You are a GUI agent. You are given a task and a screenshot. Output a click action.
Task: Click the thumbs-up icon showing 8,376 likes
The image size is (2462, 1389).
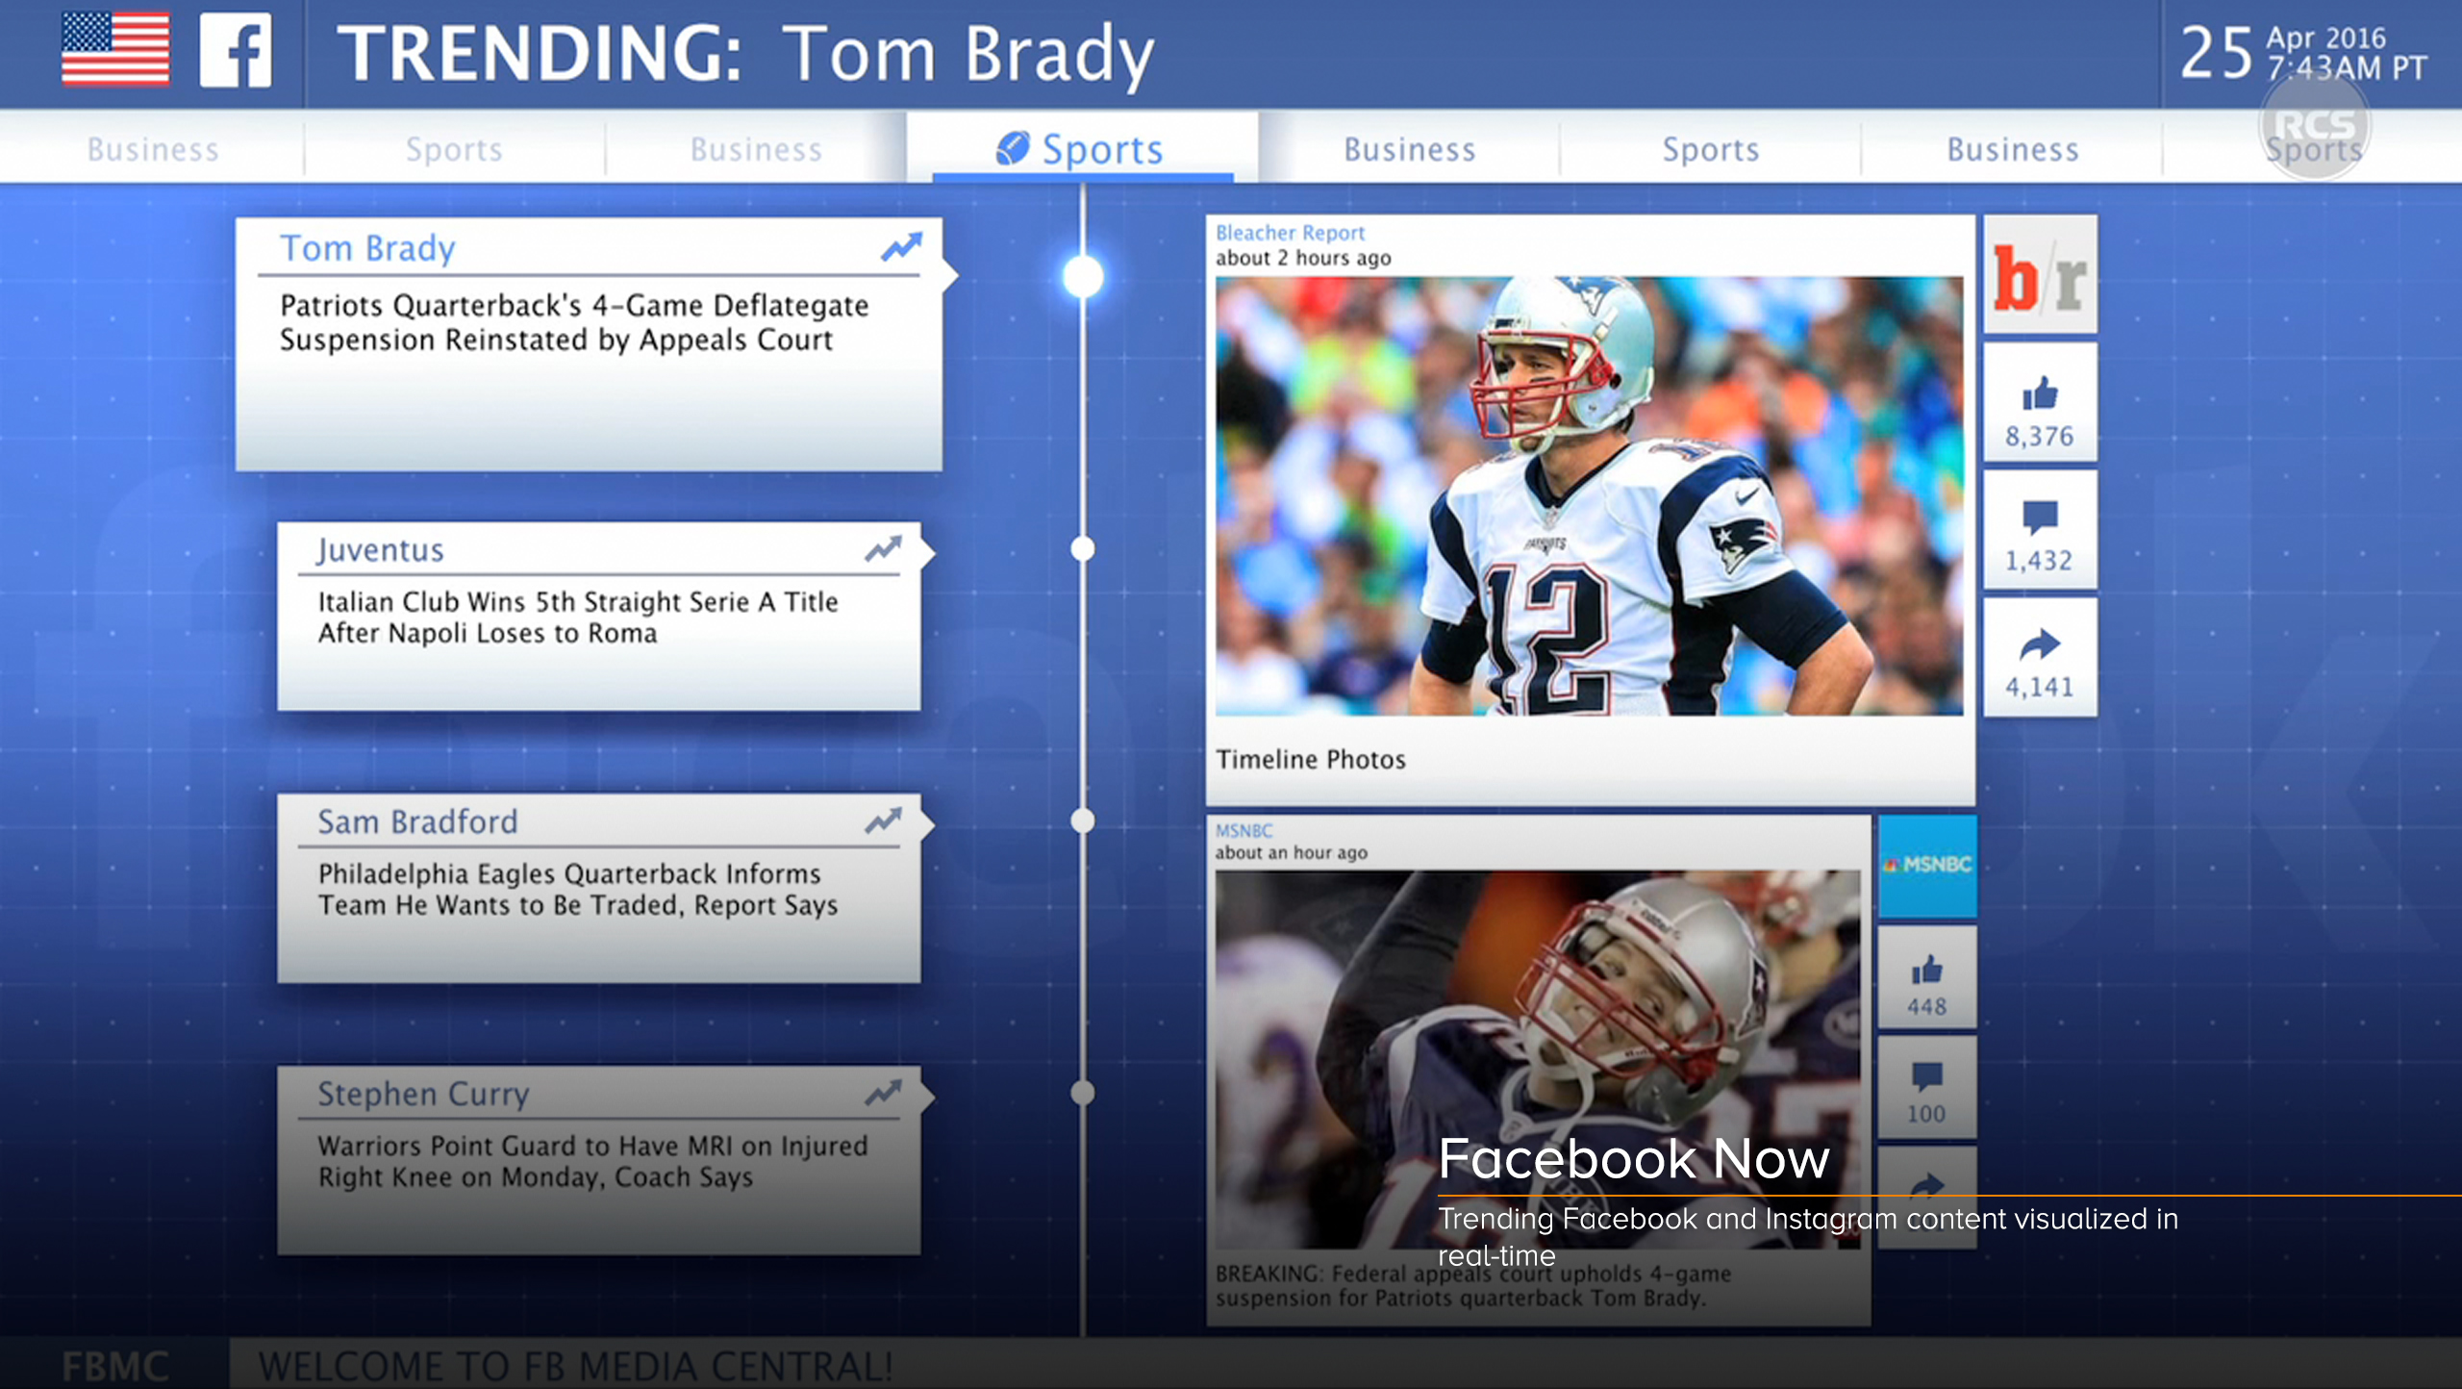click(2040, 392)
